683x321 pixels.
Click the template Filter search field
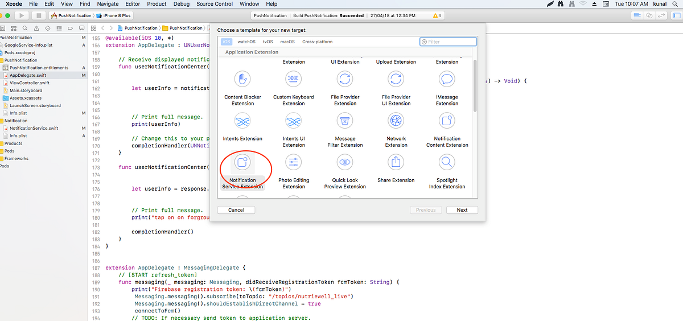[x=449, y=42]
